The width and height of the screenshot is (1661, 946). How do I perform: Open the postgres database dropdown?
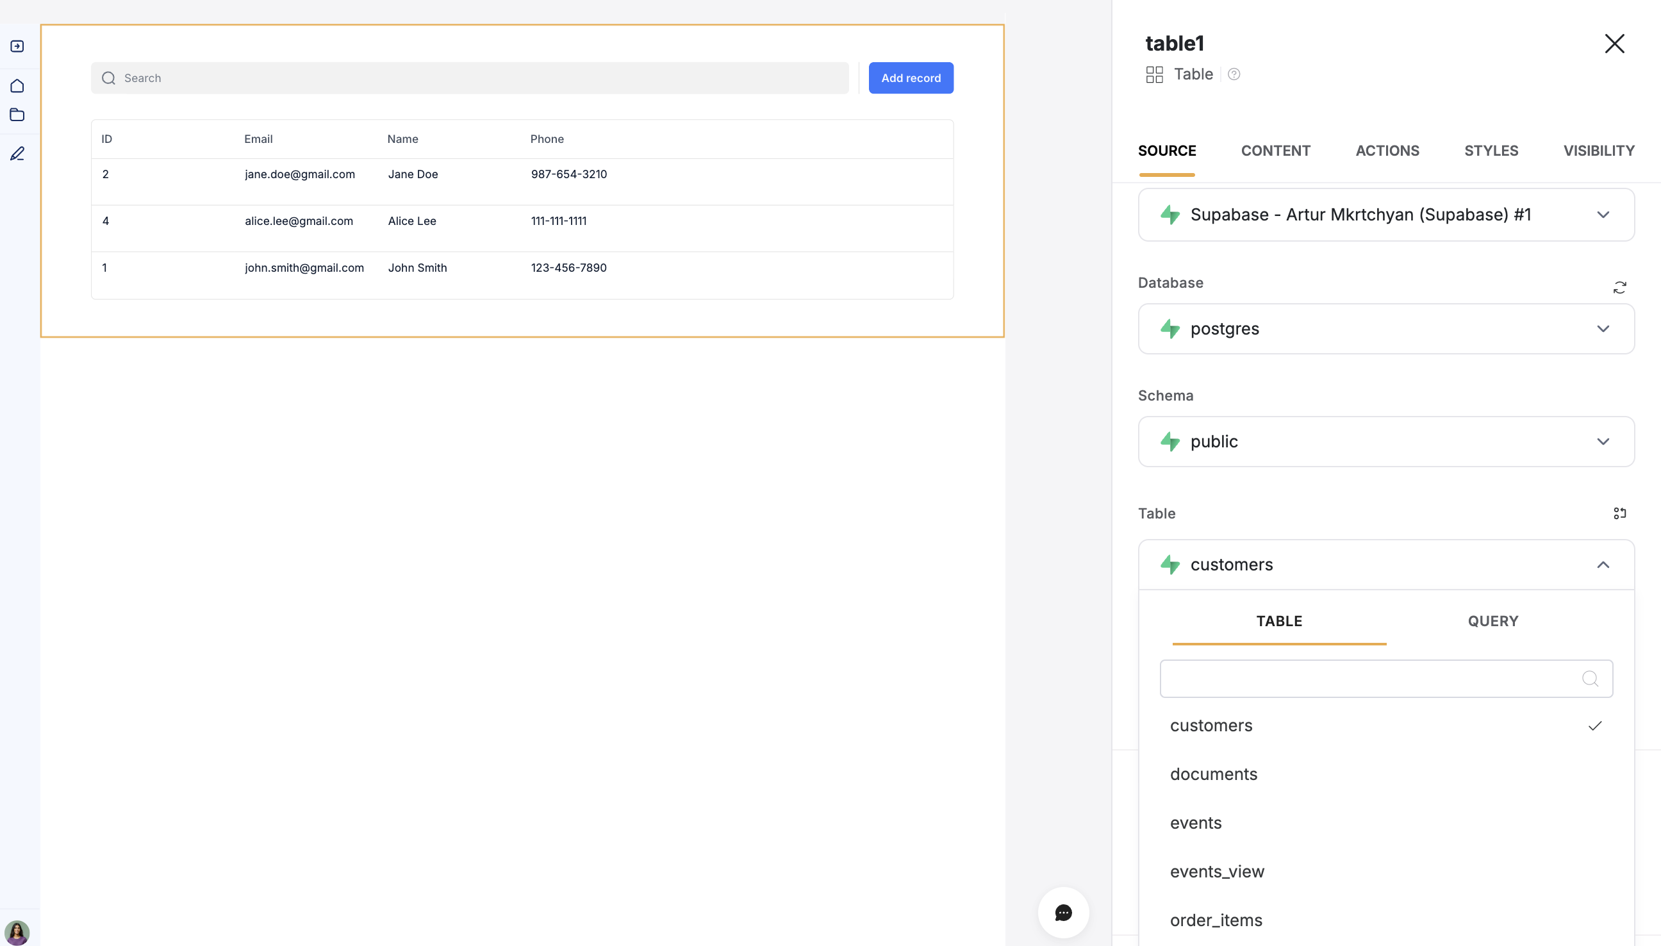[1385, 329]
